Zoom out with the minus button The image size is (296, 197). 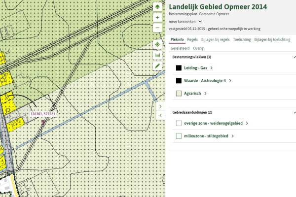pyautogui.click(x=157, y=28)
